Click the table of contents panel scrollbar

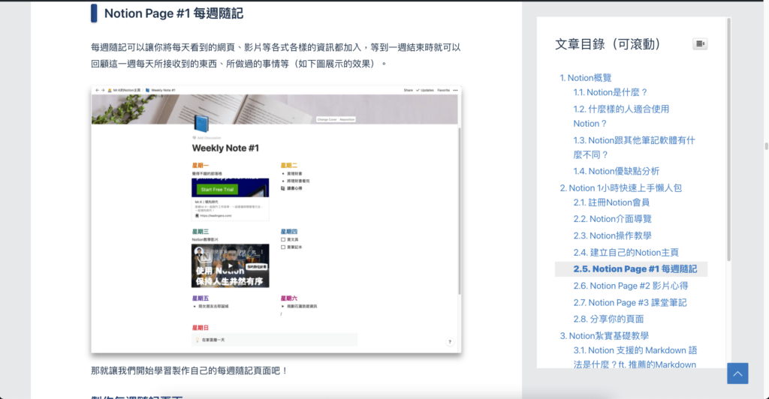728,139
